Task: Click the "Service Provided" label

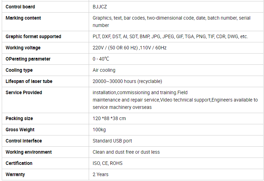Action: click(x=24, y=92)
